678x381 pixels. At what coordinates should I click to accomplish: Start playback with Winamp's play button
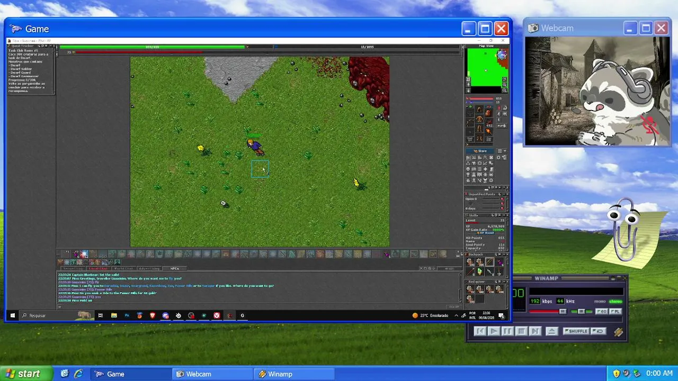tap(494, 331)
